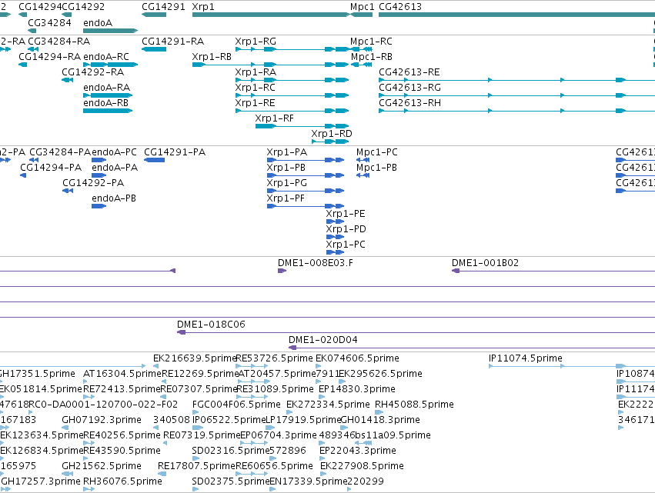Select EST EK216639.5prime
Screen dimensions: 655x493
195,358
